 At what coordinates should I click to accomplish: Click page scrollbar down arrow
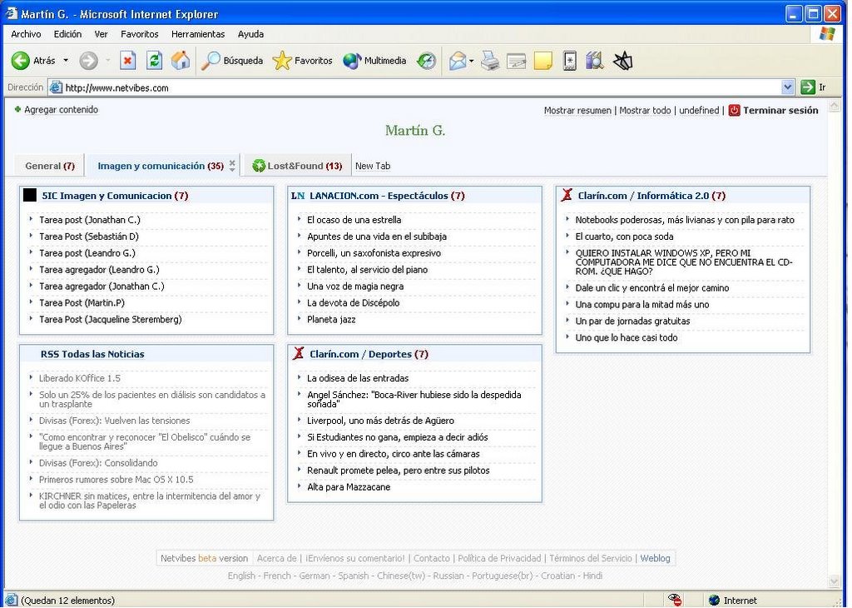(x=834, y=581)
